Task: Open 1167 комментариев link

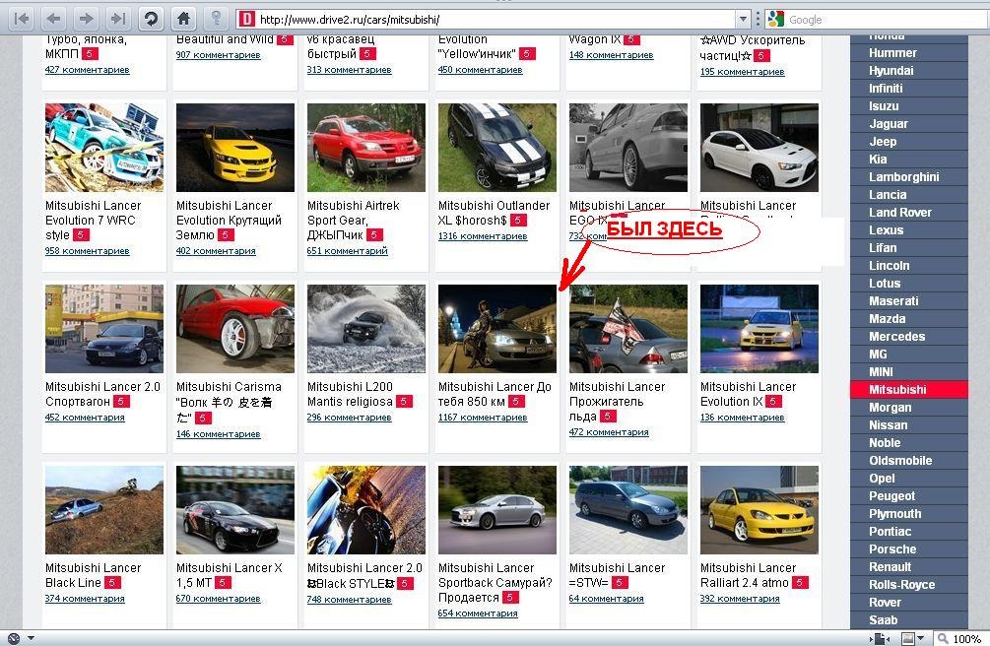Action: tap(483, 418)
